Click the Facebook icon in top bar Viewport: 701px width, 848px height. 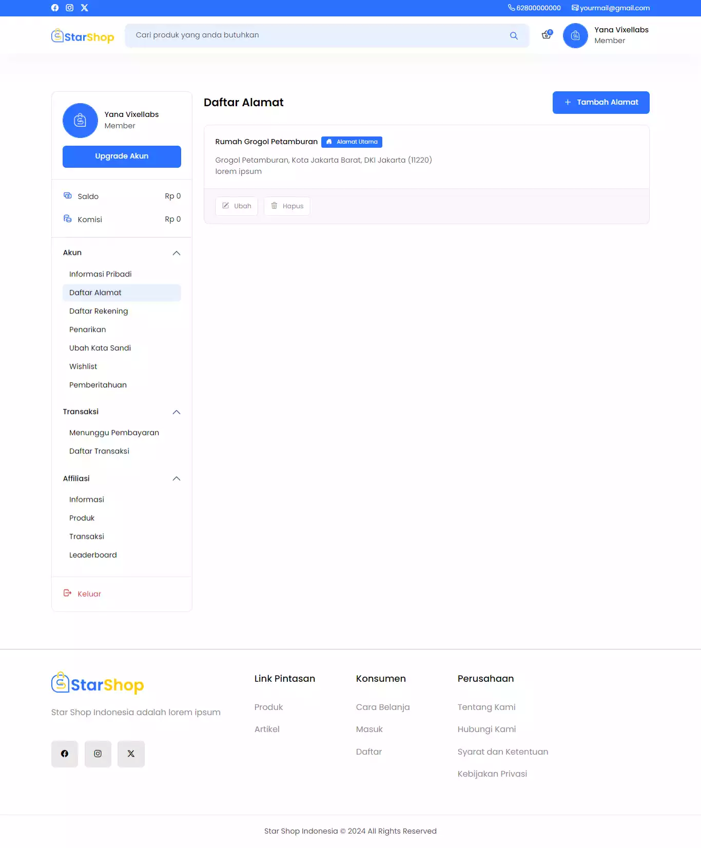[55, 8]
